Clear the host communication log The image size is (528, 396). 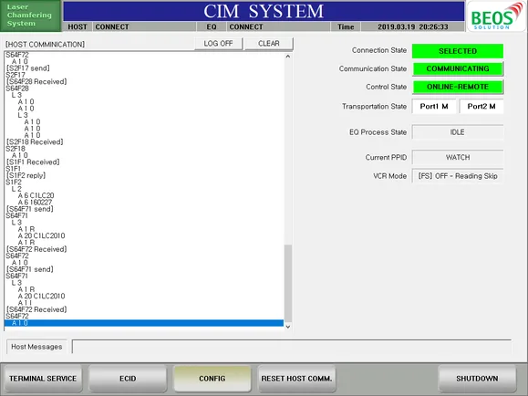[269, 44]
